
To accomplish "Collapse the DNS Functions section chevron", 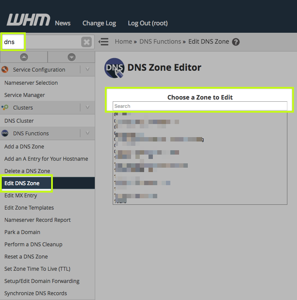I will click(x=87, y=133).
